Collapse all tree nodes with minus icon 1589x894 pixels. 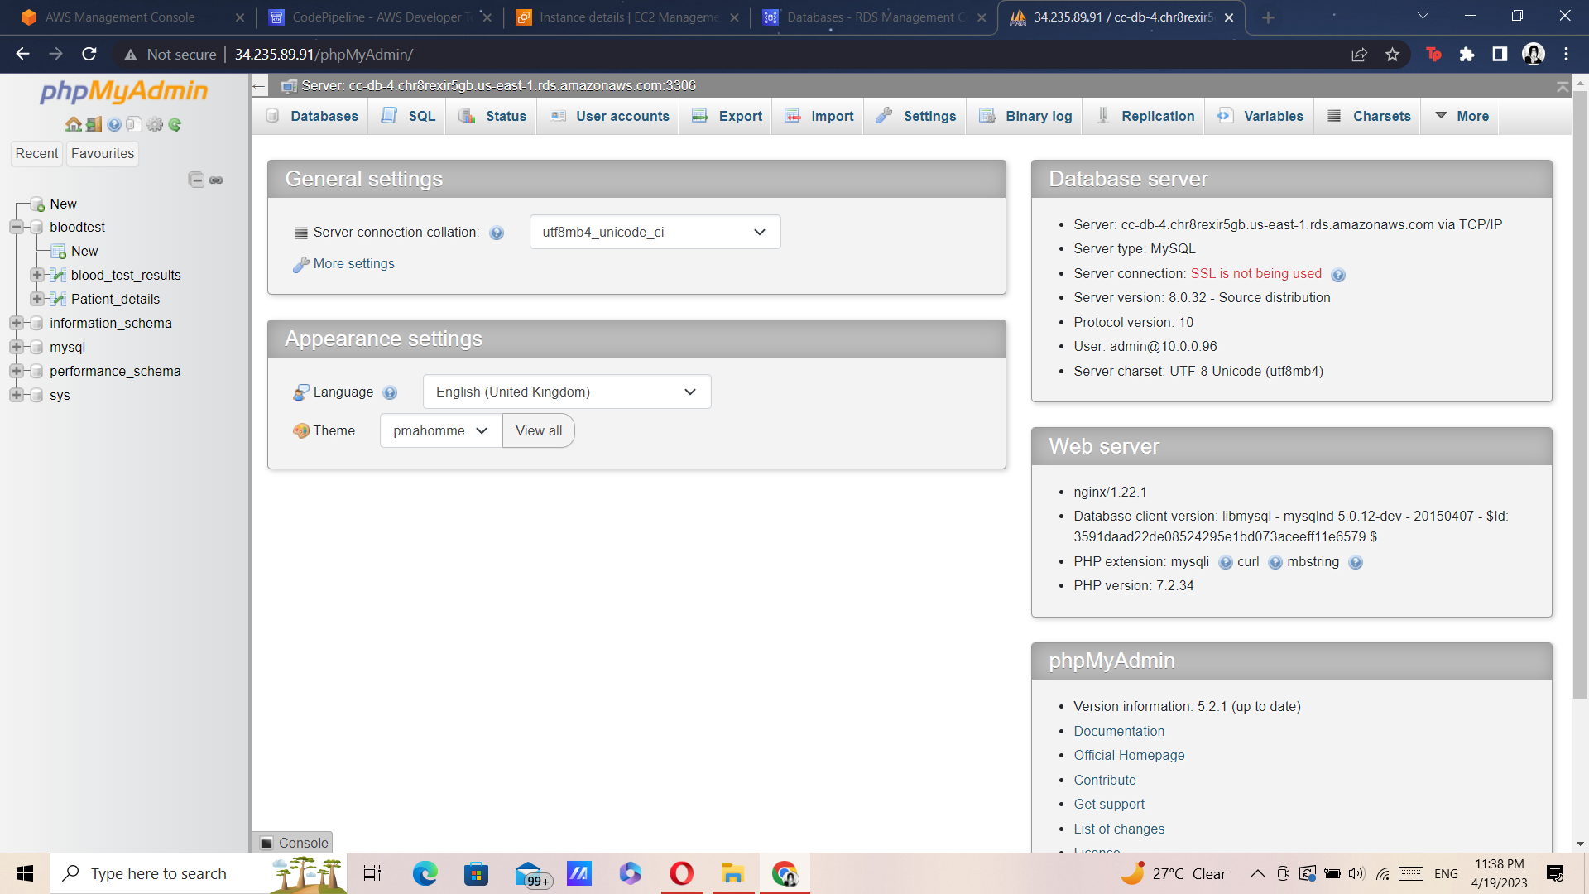point(197,180)
